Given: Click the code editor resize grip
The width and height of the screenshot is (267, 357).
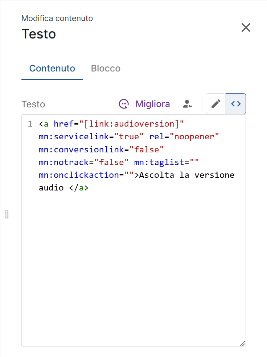Looking at the screenshot, I should tap(242, 343).
